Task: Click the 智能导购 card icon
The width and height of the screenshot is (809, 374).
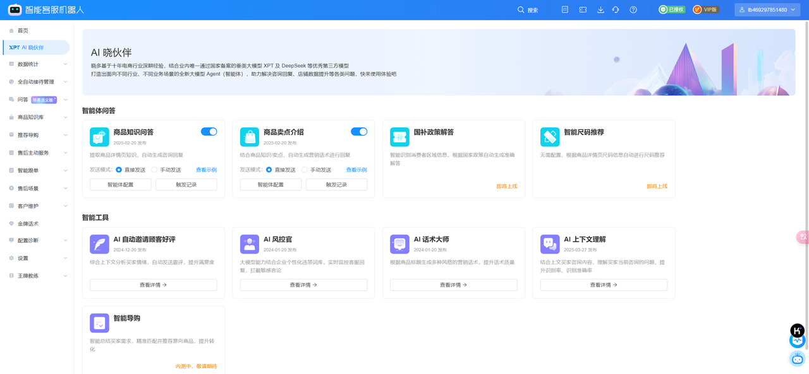Action: [x=99, y=322]
